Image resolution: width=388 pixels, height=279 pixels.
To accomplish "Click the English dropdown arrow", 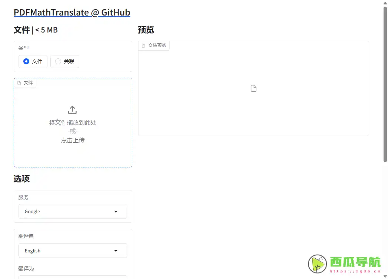I will pyautogui.click(x=116, y=251).
